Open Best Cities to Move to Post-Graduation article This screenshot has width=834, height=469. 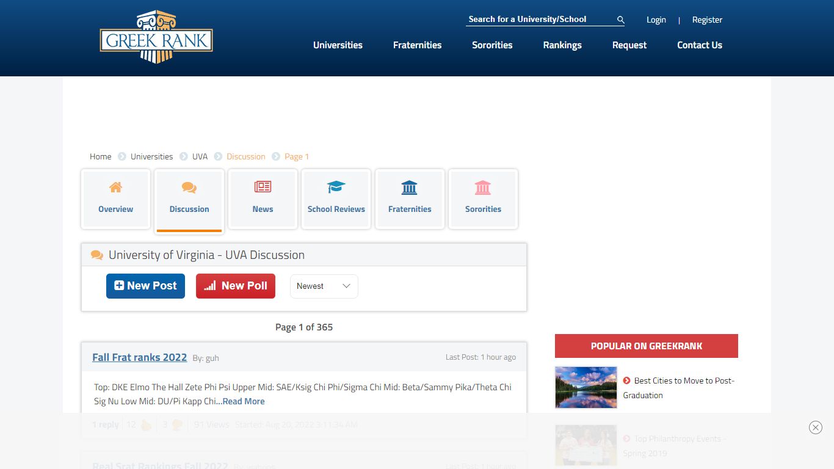click(x=678, y=388)
